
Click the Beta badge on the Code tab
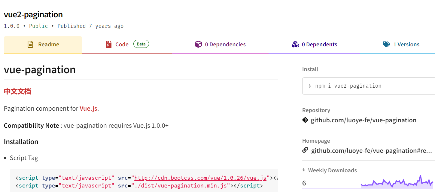pyautogui.click(x=141, y=44)
